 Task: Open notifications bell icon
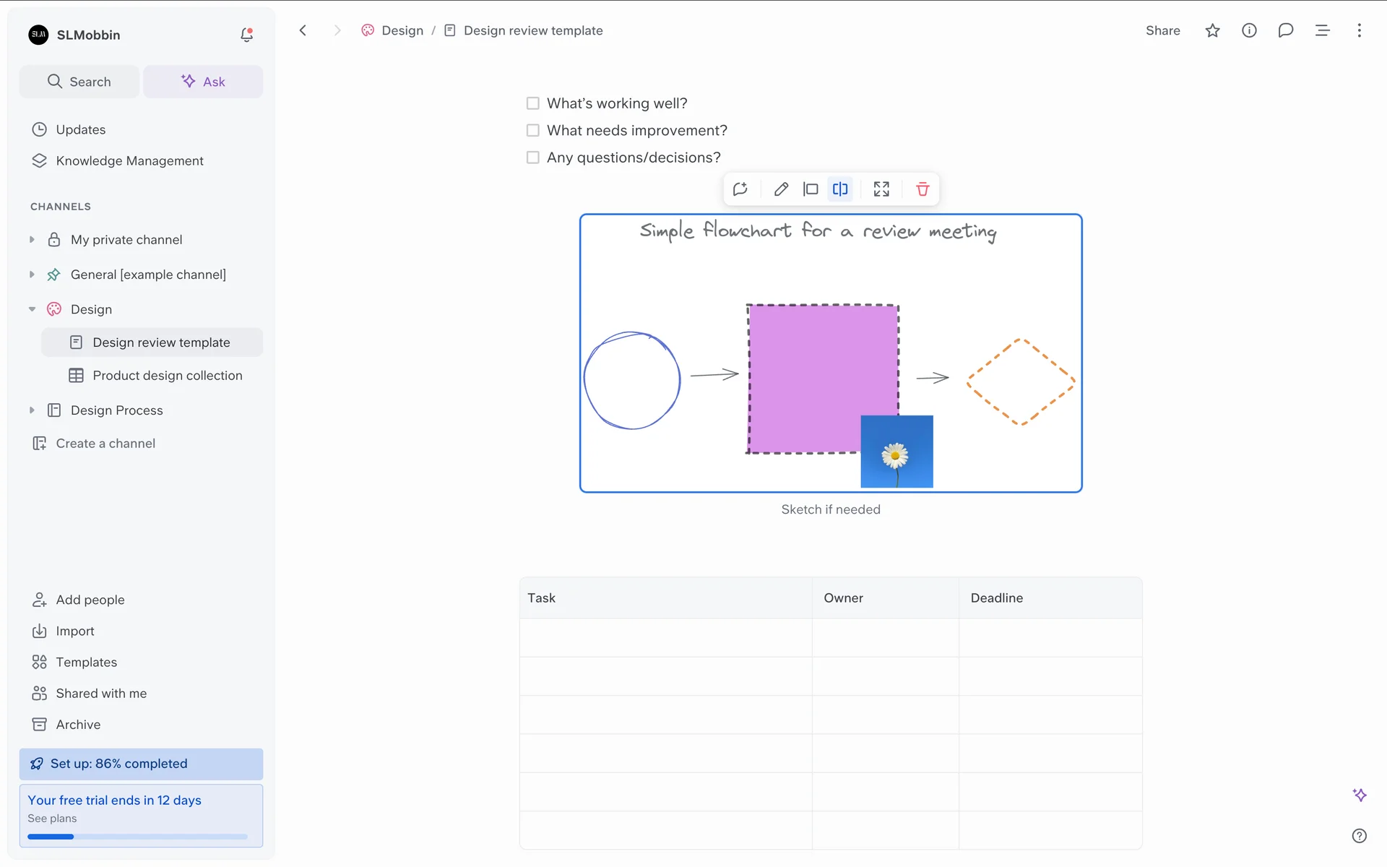point(246,35)
